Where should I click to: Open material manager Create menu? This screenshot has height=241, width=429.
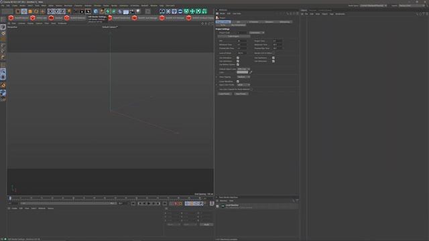pyautogui.click(x=14, y=208)
